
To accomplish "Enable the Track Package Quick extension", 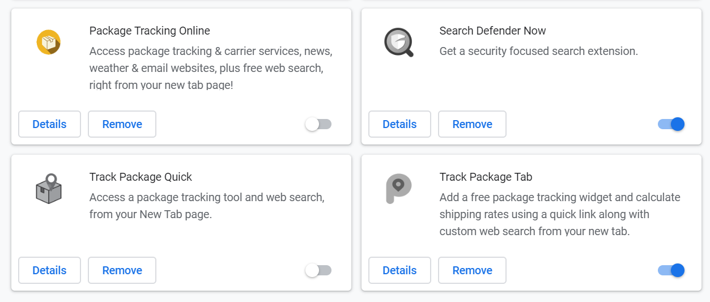I will [x=318, y=270].
